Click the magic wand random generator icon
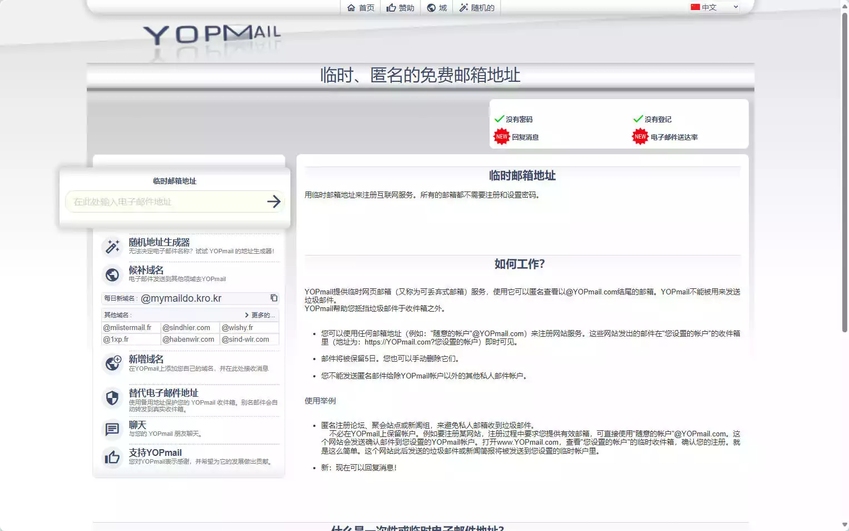The width and height of the screenshot is (849, 531). coord(113,246)
